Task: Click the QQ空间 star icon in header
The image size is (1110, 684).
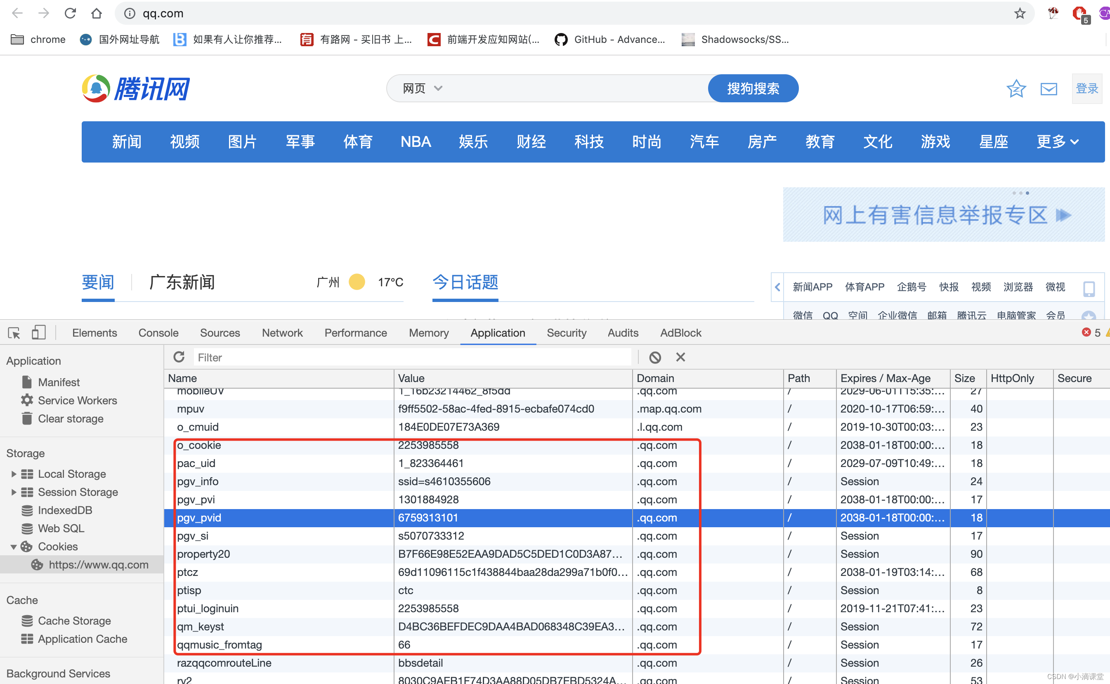Action: (x=1016, y=89)
